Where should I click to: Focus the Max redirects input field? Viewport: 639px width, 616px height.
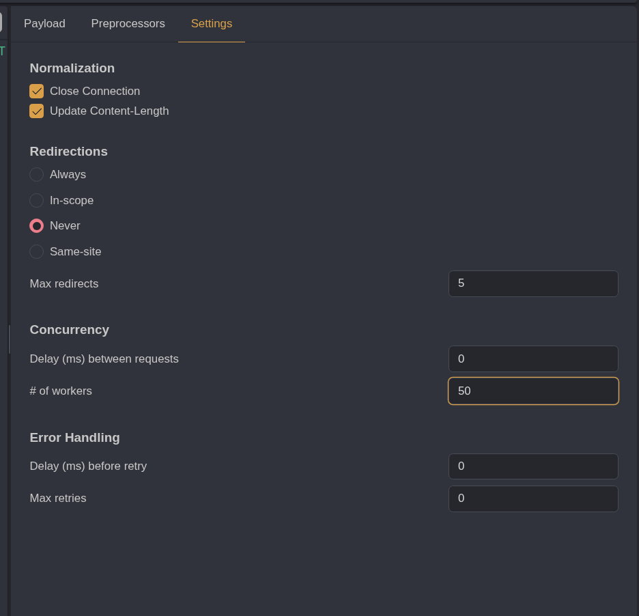532,283
